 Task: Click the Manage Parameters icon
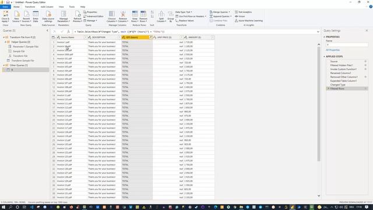pos(64,14)
